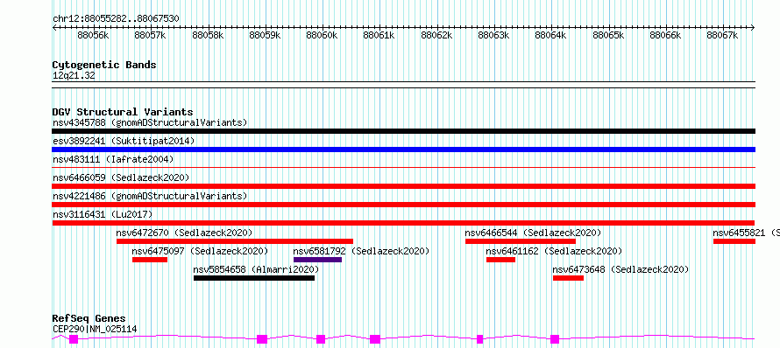
Task: Click the 88062k ruler tick label
Action: click(436, 35)
